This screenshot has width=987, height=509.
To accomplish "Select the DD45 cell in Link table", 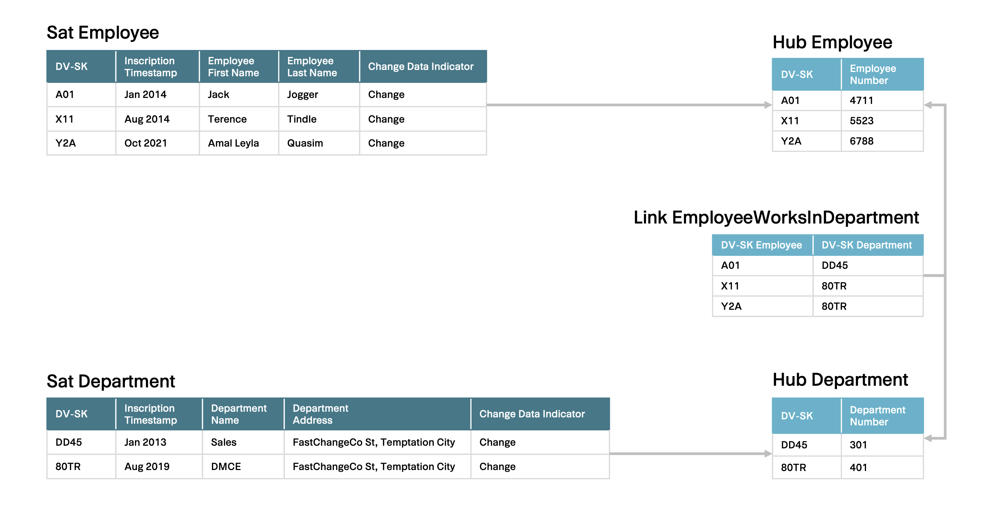I will pyautogui.click(x=834, y=265).
